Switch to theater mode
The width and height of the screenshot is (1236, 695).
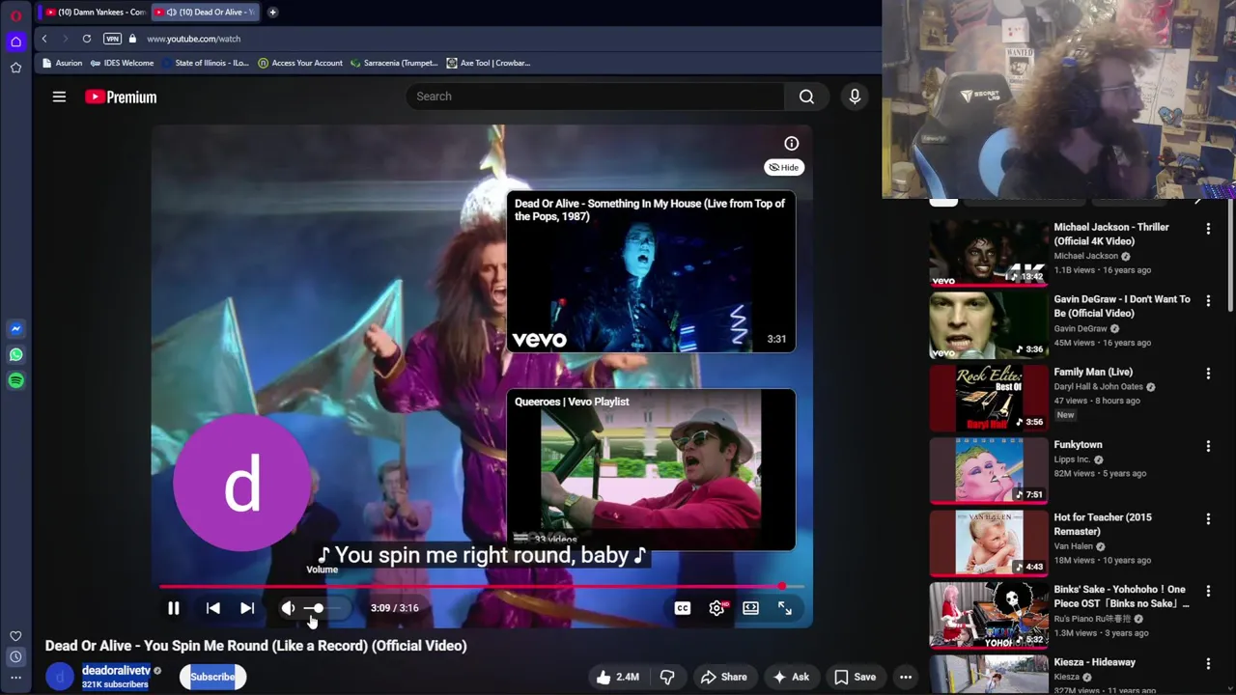pyautogui.click(x=750, y=608)
